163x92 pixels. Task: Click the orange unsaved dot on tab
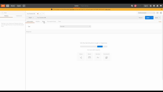pyautogui.click(x=38, y=14)
